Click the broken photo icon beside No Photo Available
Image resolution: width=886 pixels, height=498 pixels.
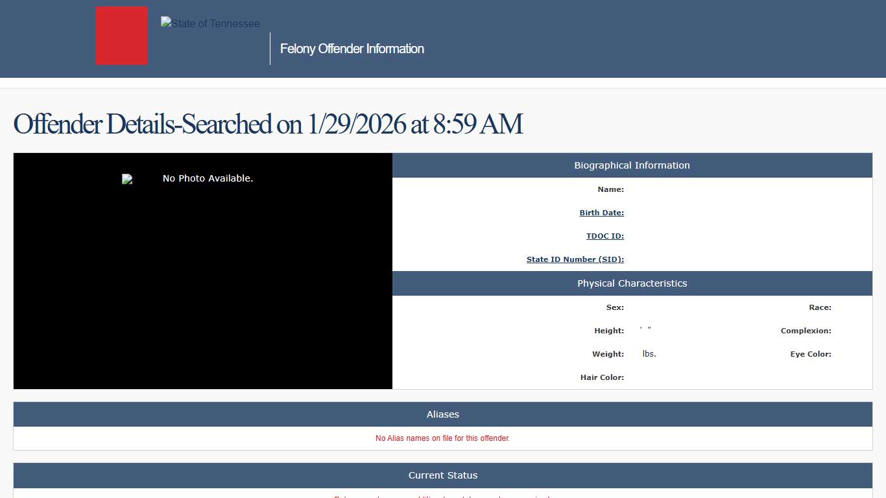pos(127,179)
